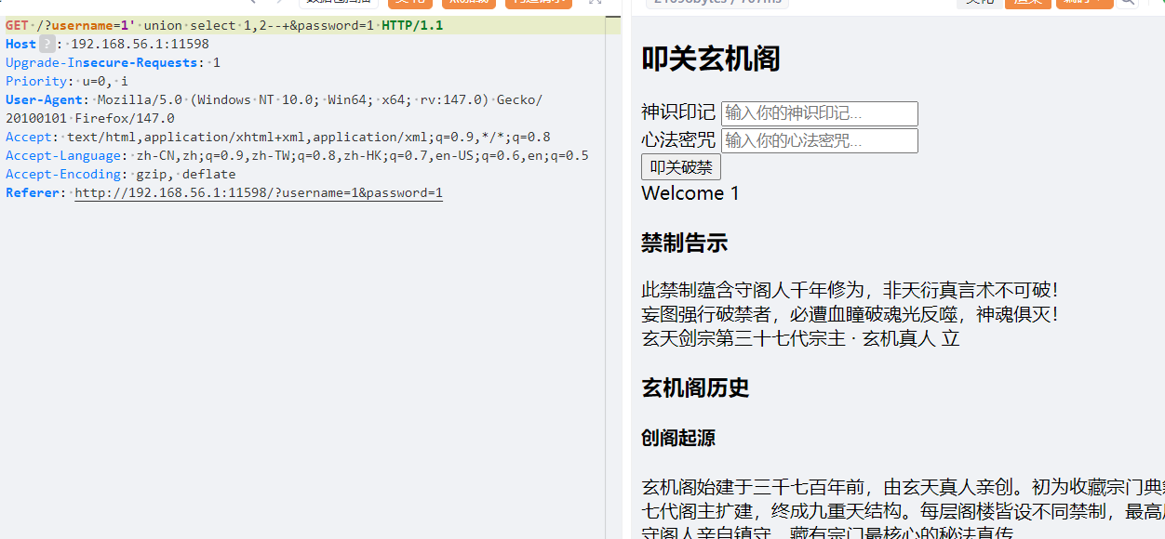This screenshot has height=539, width=1165.
Task: Click the 叩关玄机阁 page heading
Action: coord(711,59)
